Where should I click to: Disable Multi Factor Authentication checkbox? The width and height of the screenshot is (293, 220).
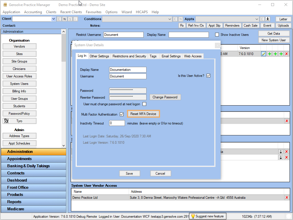122,114
